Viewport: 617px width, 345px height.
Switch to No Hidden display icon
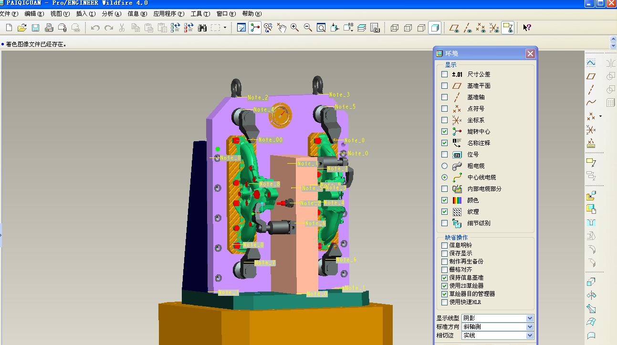pyautogui.click(x=421, y=28)
